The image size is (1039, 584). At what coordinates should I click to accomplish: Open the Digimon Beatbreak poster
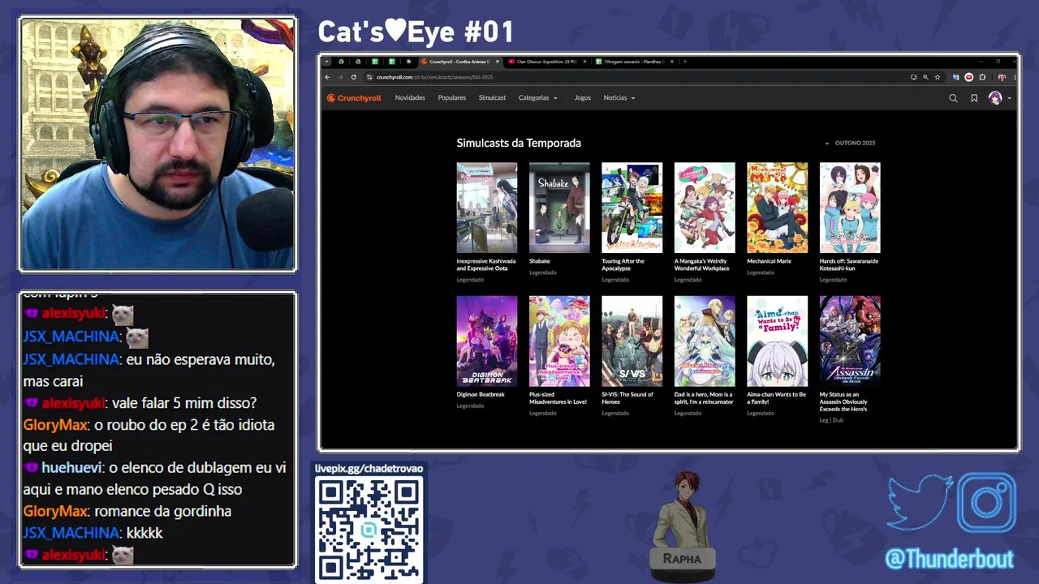click(486, 341)
